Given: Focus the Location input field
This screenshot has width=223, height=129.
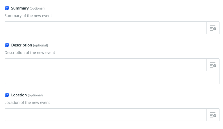Looking at the screenshot, I should tap(106, 115).
